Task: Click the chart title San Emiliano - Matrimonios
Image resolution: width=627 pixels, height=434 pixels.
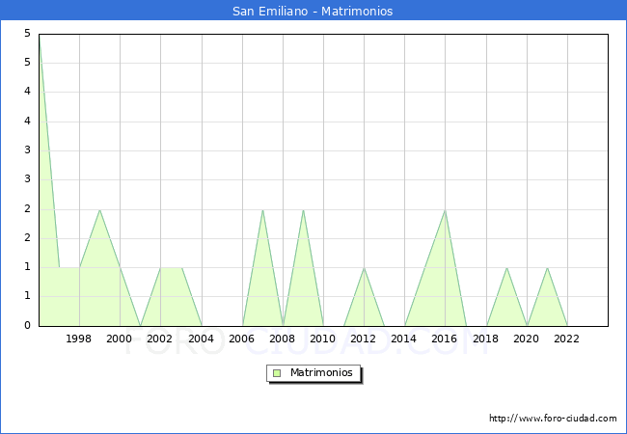Action: click(313, 12)
